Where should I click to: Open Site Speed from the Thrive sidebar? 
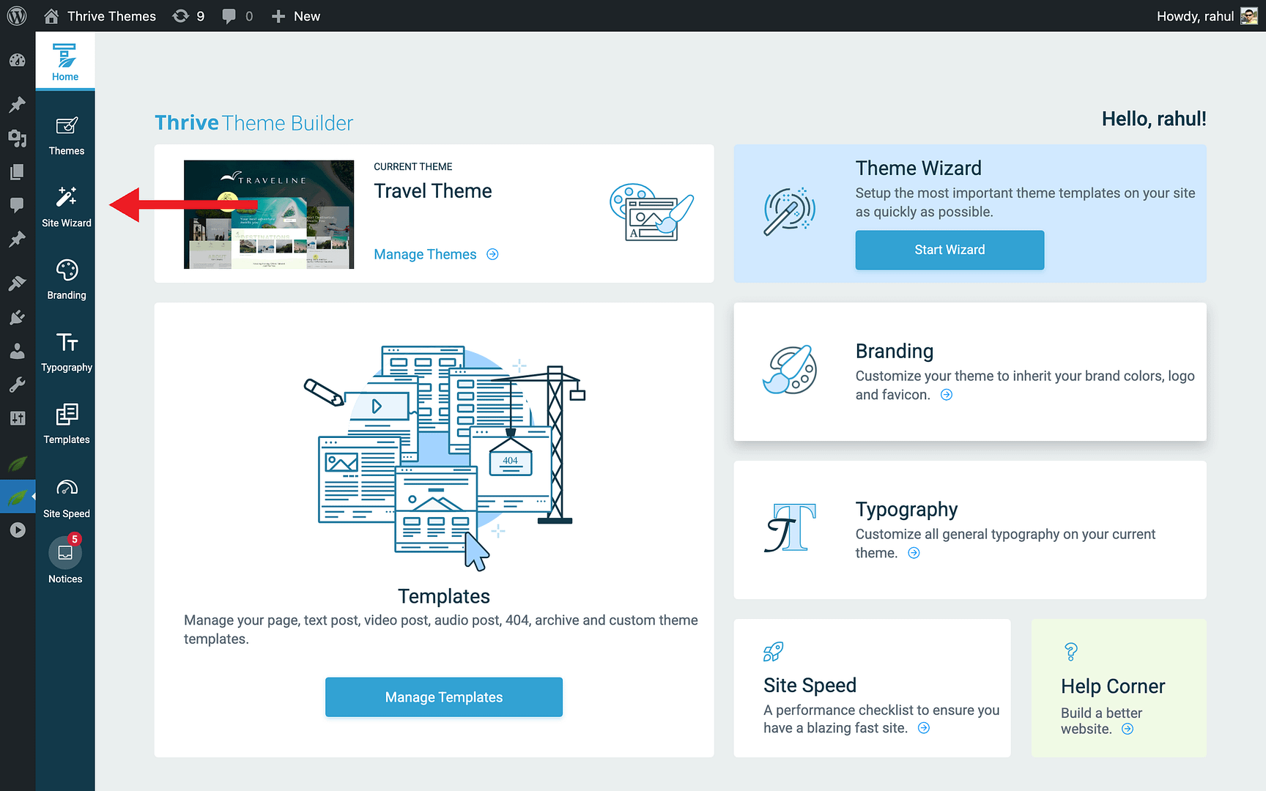[65, 497]
